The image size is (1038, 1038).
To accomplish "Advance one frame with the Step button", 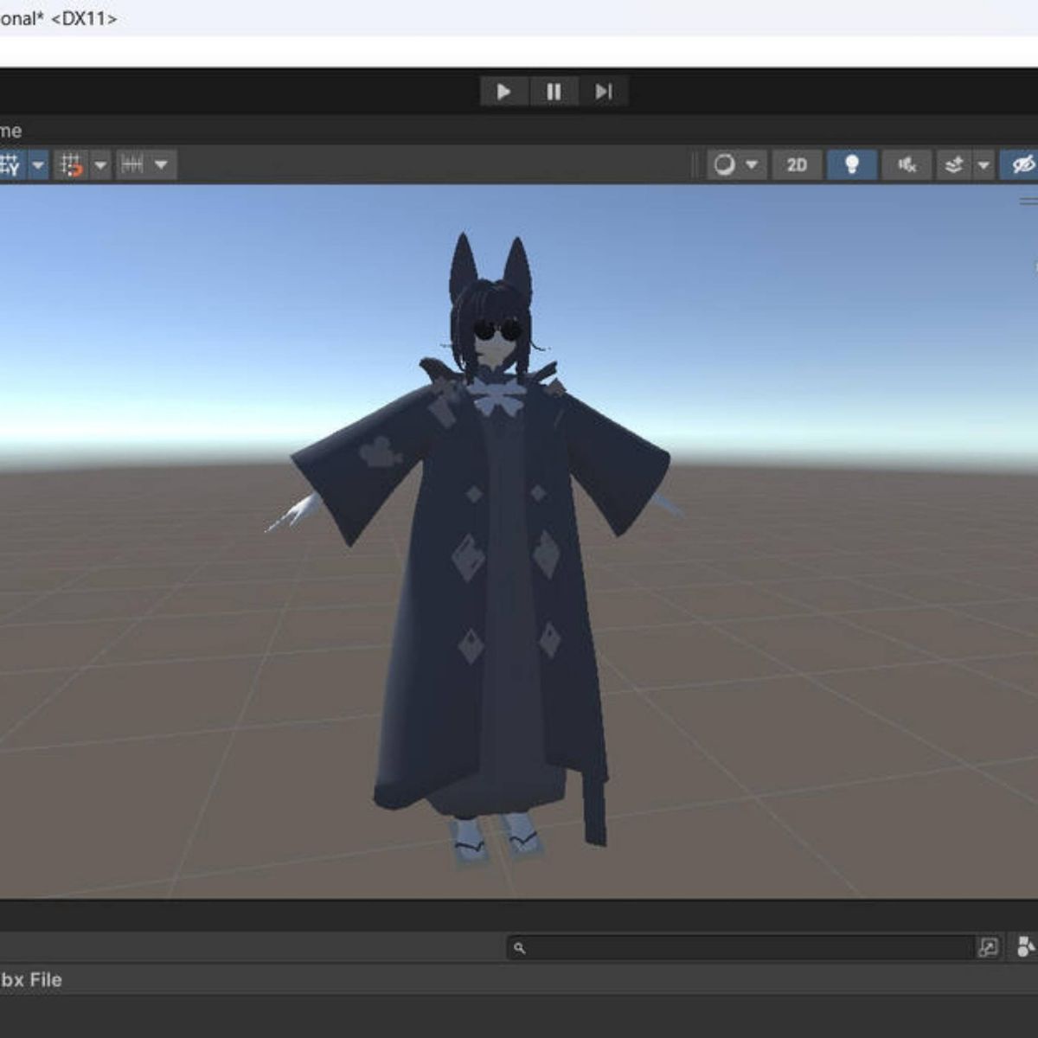I will coord(604,91).
